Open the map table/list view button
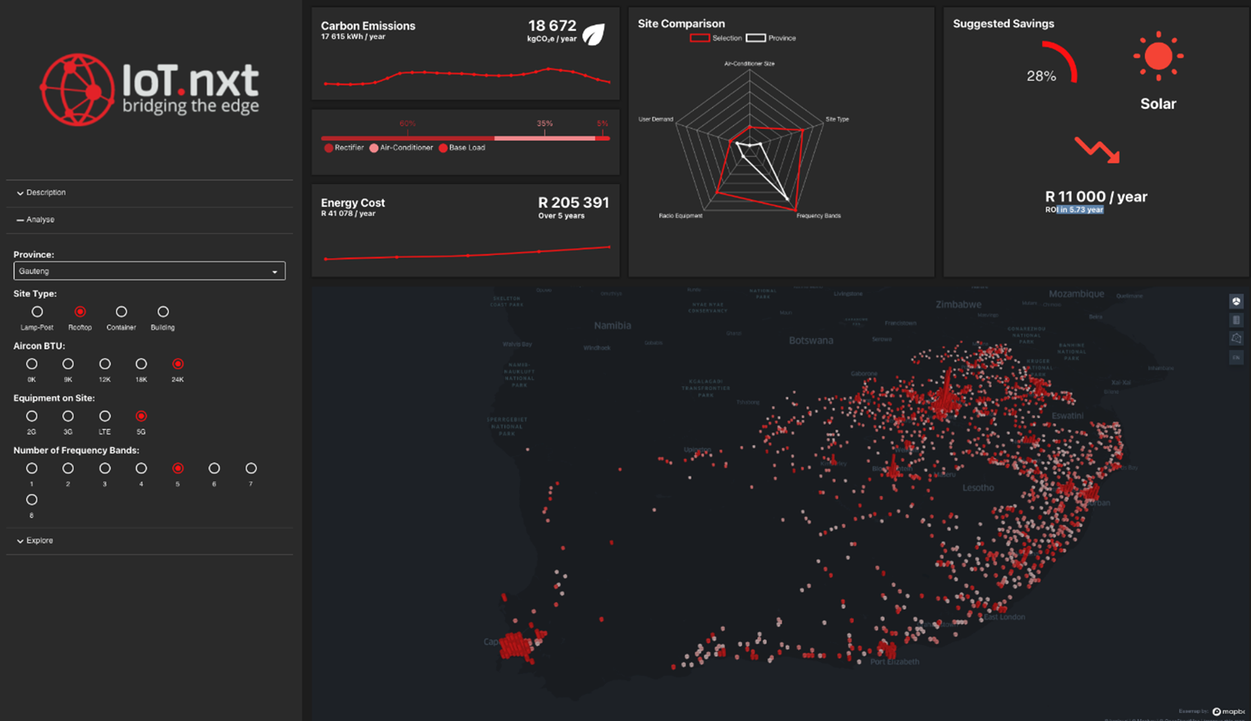The image size is (1251, 721). click(x=1236, y=320)
